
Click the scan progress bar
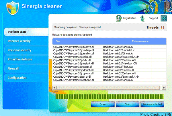coord(110,97)
